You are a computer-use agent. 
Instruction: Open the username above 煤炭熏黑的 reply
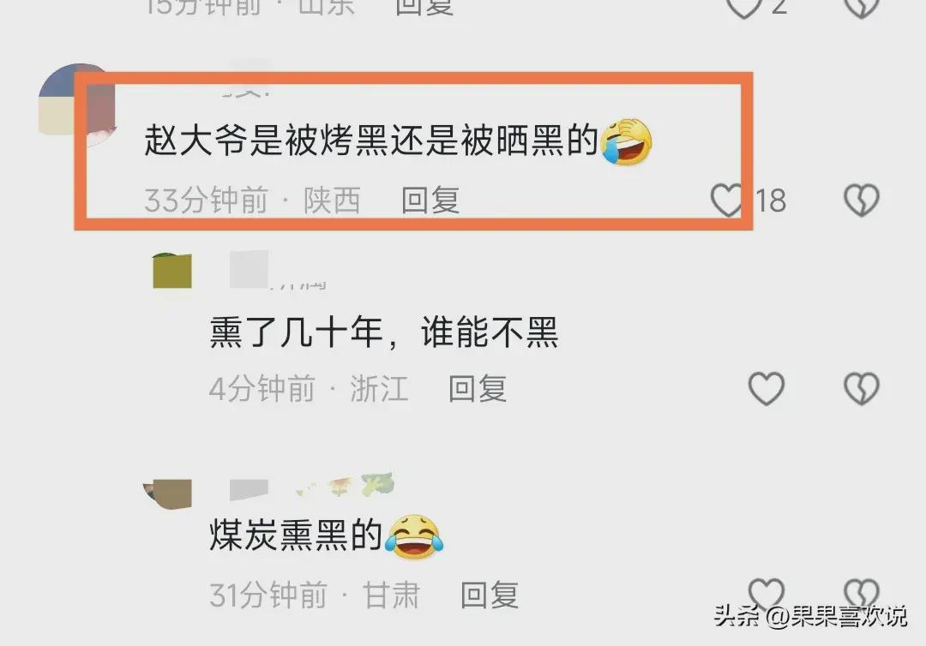pyautogui.click(x=311, y=487)
